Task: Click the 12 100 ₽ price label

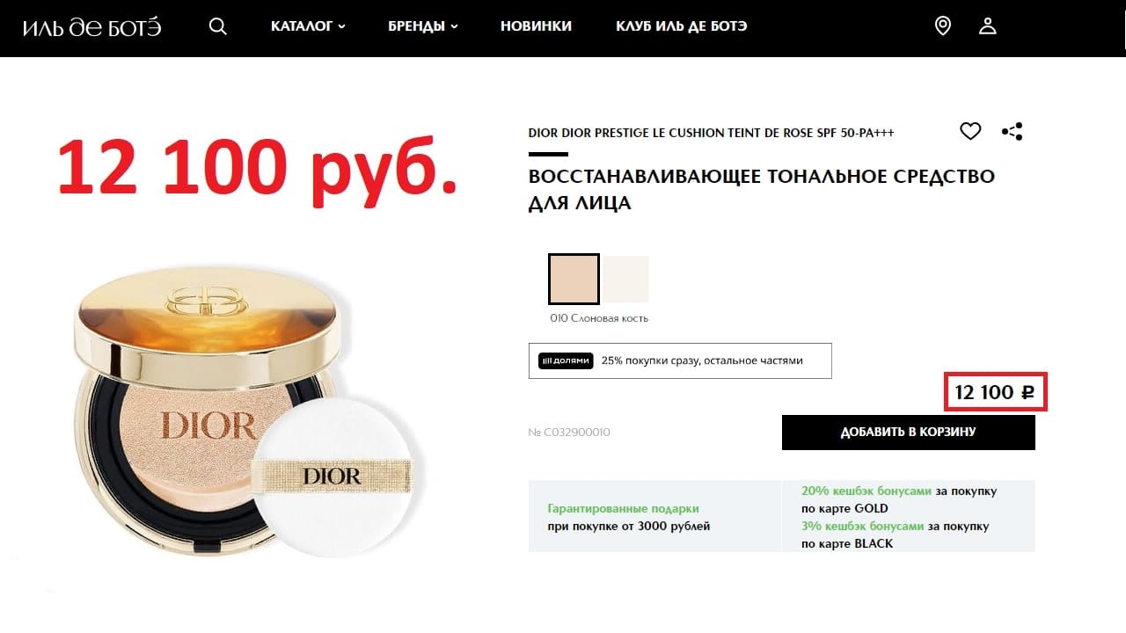Action: 996,392
